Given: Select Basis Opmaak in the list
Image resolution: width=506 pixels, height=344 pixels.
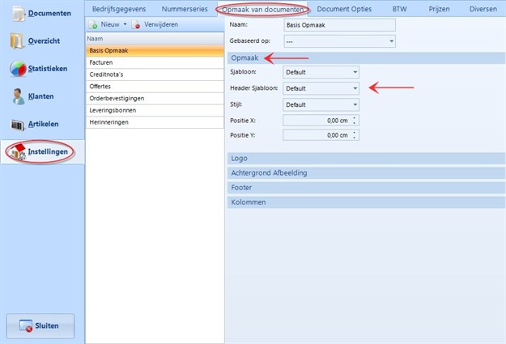Looking at the screenshot, I should point(155,51).
